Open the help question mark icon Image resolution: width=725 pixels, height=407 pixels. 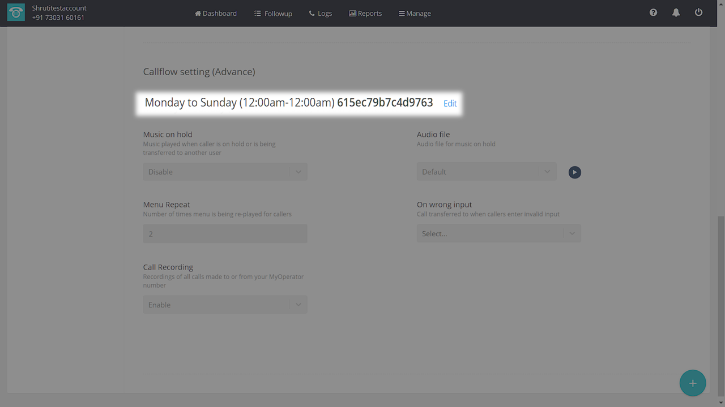(x=653, y=12)
